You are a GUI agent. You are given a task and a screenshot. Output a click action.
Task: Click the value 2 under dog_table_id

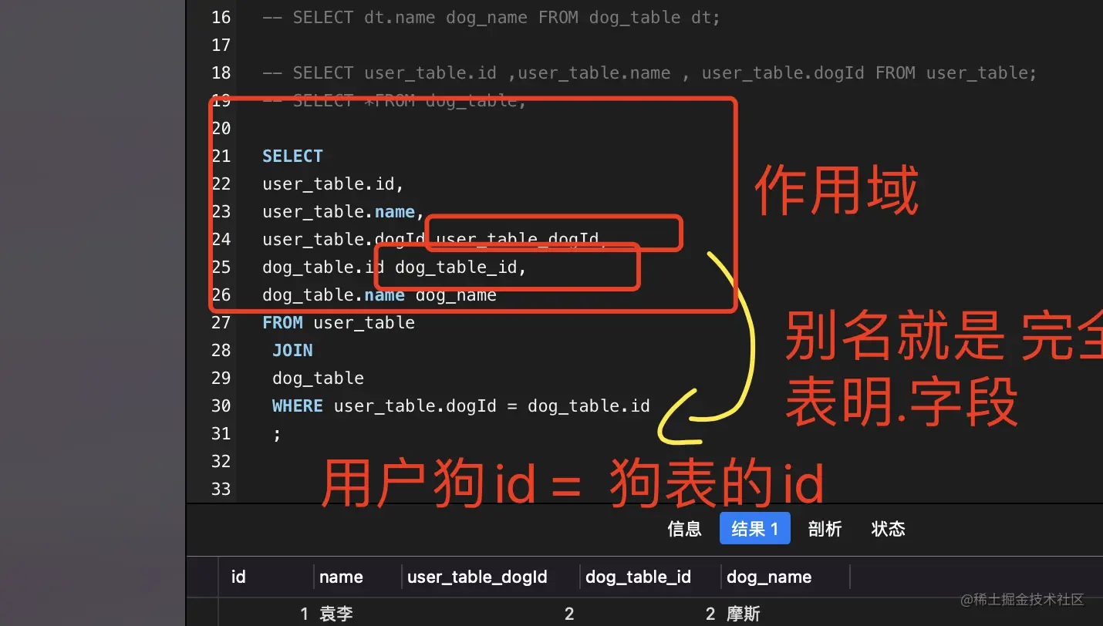pyautogui.click(x=710, y=614)
